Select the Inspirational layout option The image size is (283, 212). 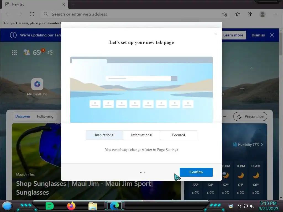[x=104, y=135]
